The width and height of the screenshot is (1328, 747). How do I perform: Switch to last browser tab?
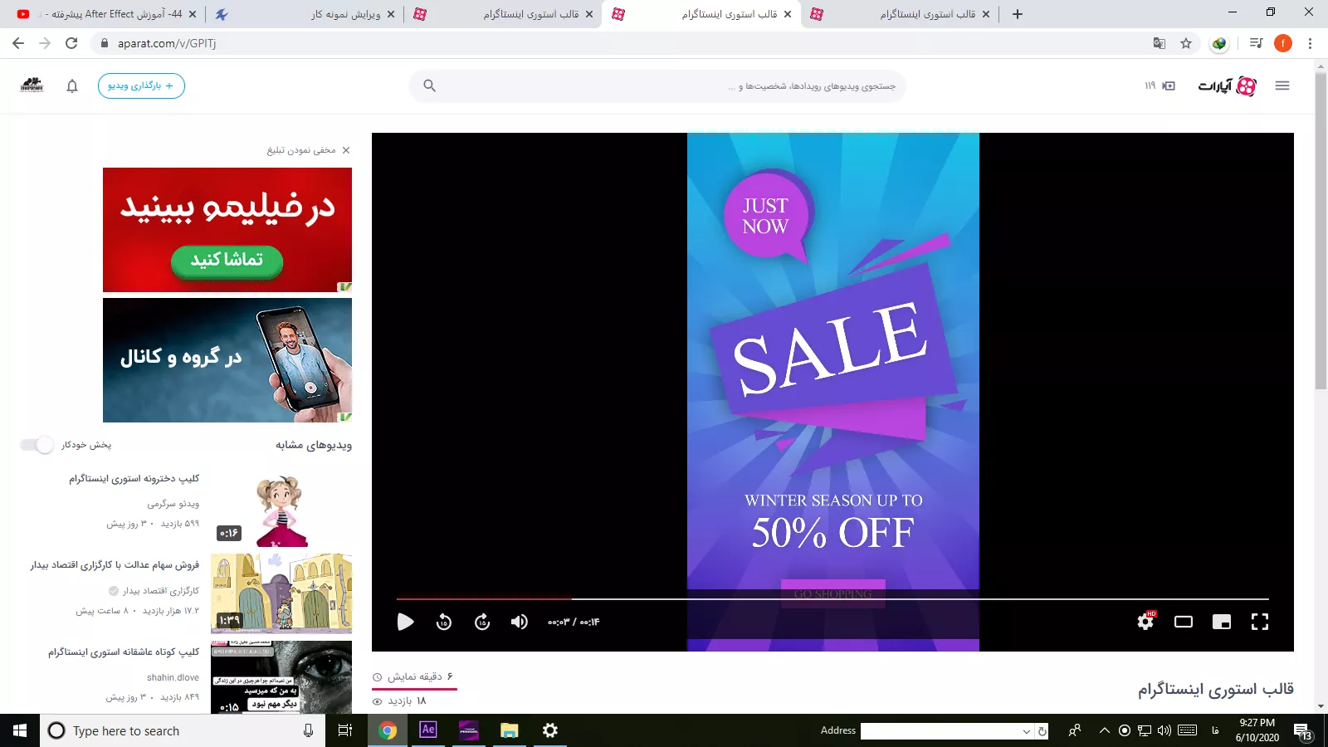pyautogui.click(x=899, y=14)
